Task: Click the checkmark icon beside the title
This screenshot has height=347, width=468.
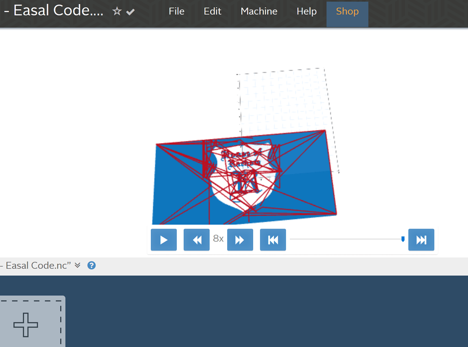Action: (130, 12)
